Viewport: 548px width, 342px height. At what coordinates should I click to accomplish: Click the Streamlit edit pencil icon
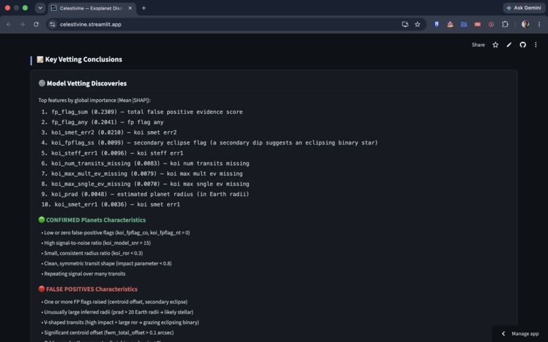tap(509, 45)
